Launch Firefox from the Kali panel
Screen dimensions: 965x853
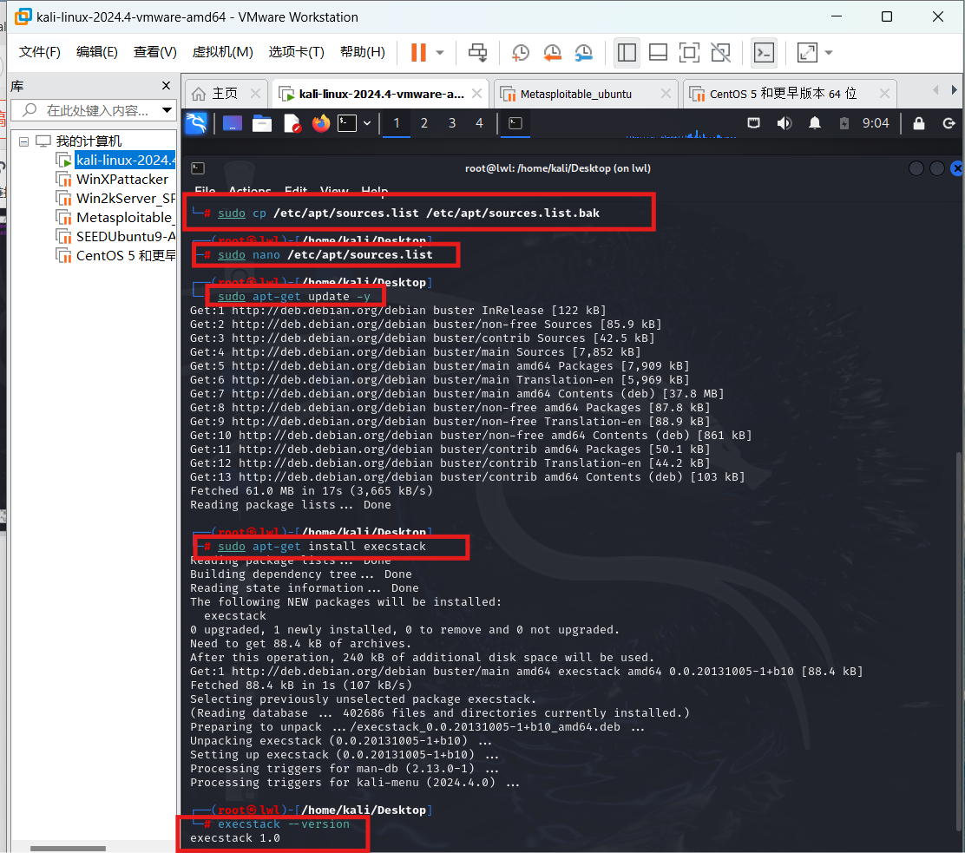tap(320, 124)
